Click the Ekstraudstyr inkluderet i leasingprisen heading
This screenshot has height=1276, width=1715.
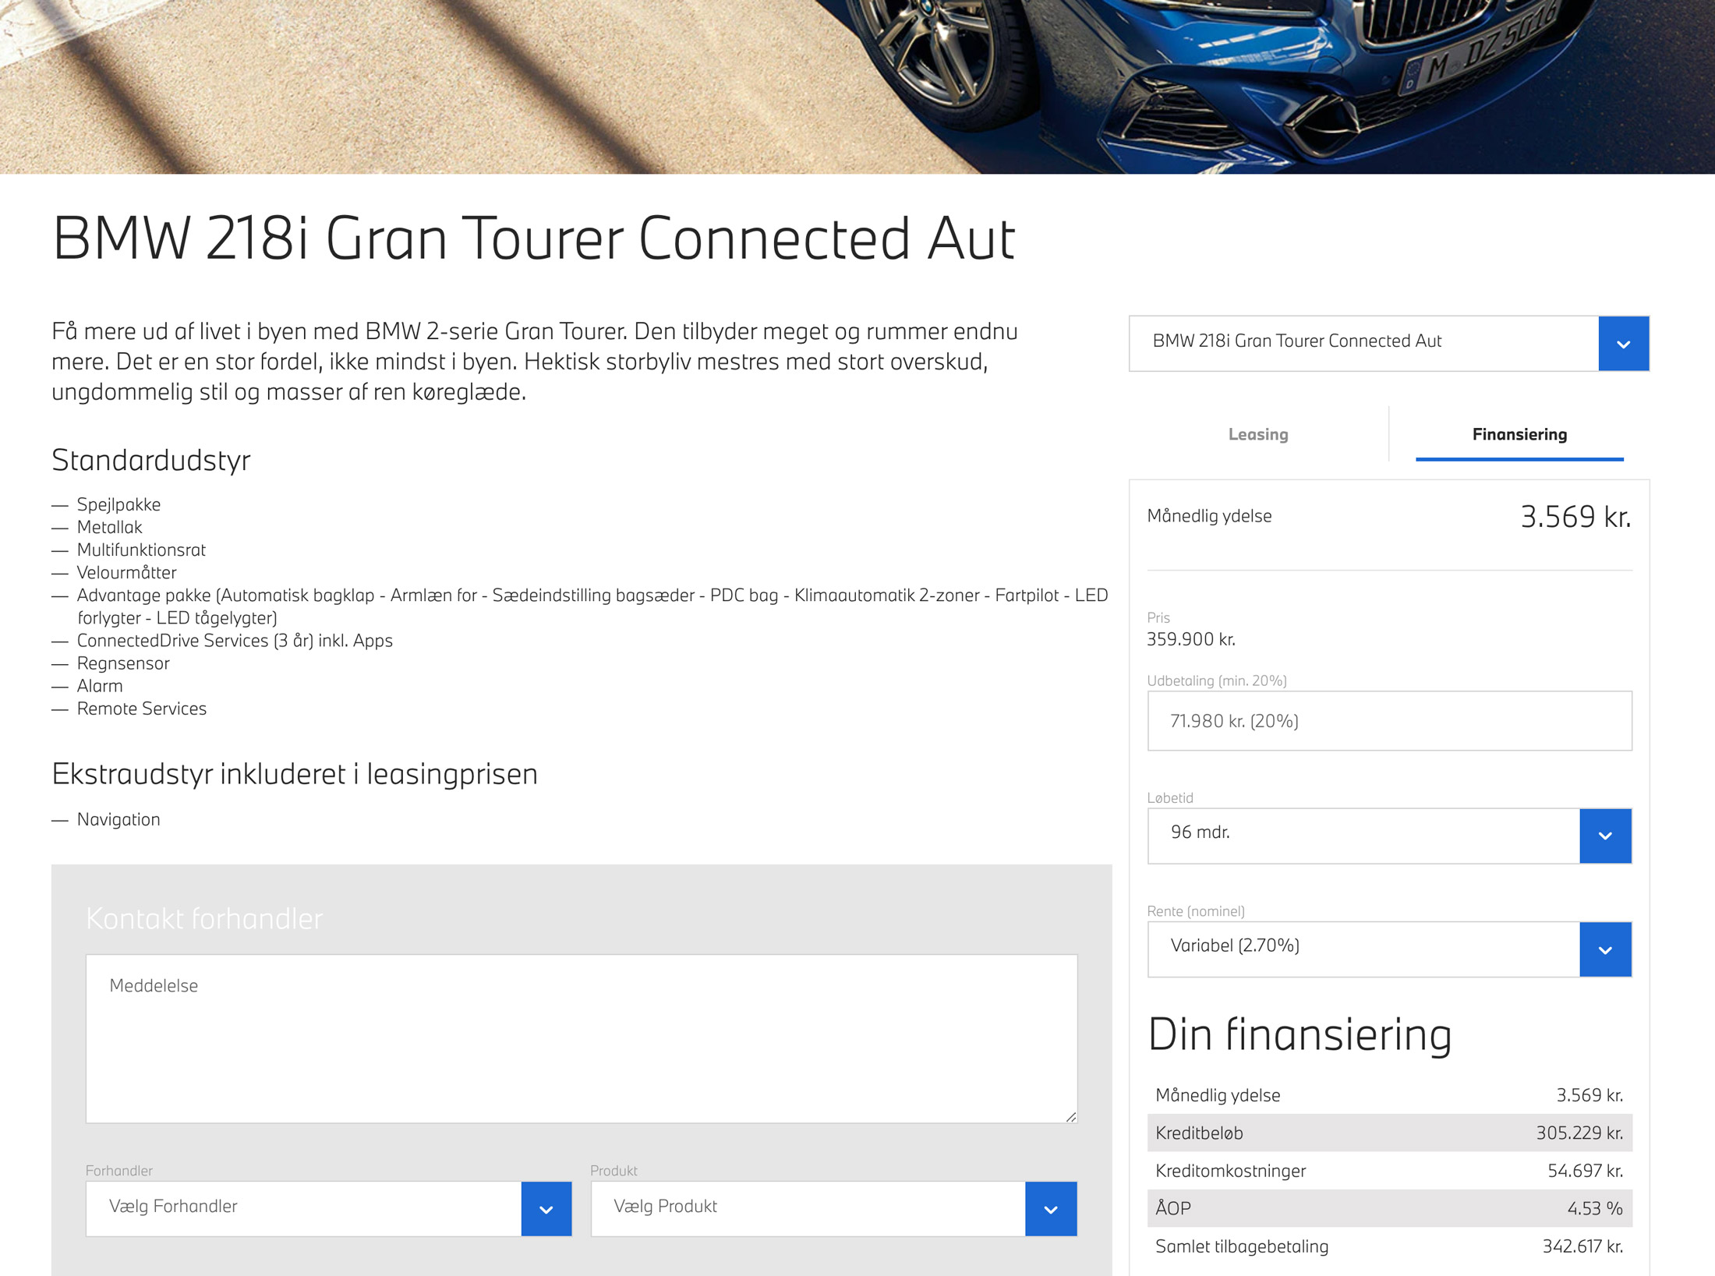coord(295,774)
